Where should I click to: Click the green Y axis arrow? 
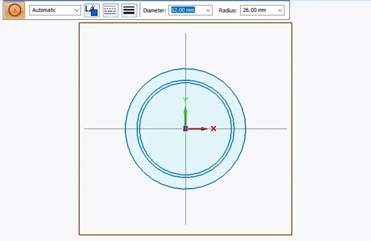(185, 116)
